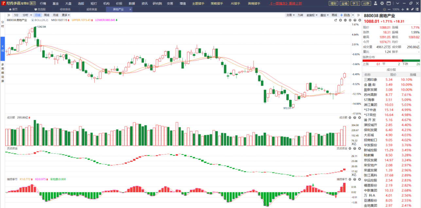Close the 捕捞季节 indicator panel

(x=360, y=179)
